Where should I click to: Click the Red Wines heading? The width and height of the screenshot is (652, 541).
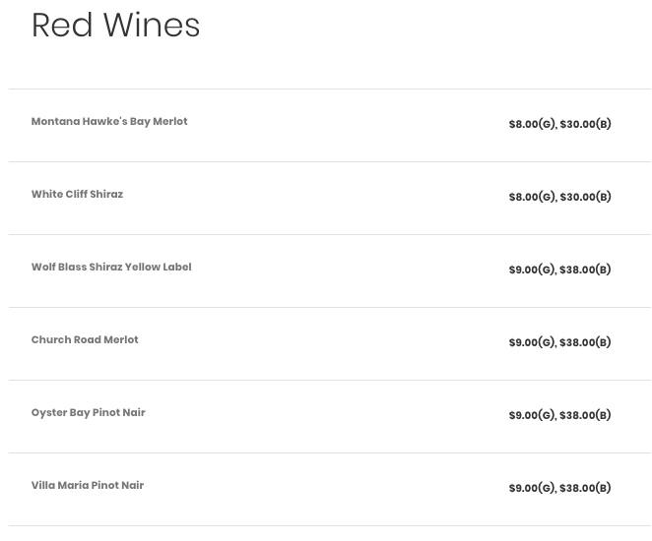pos(115,26)
